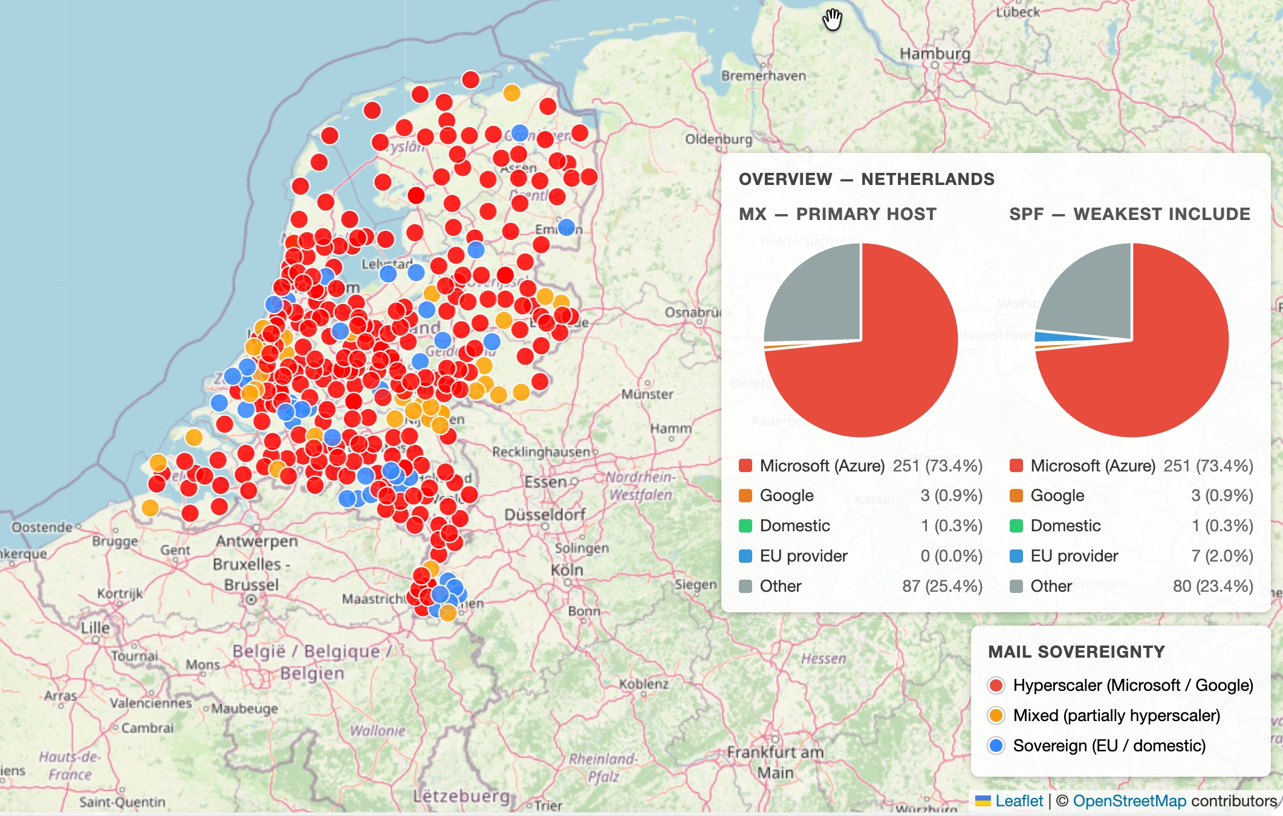Click the blue Sovereign legend circle icon
Image resolution: width=1283 pixels, height=816 pixels.
pos(996,746)
